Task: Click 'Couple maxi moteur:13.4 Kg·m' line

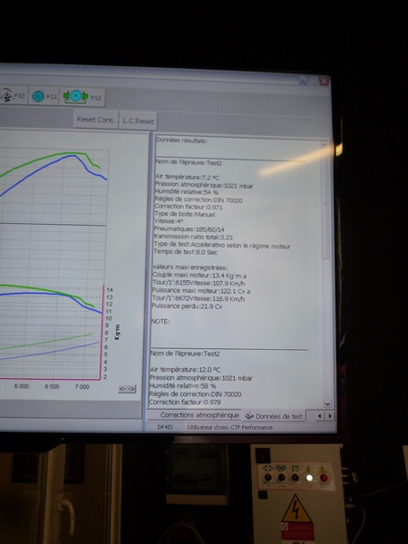Action: click(x=199, y=276)
